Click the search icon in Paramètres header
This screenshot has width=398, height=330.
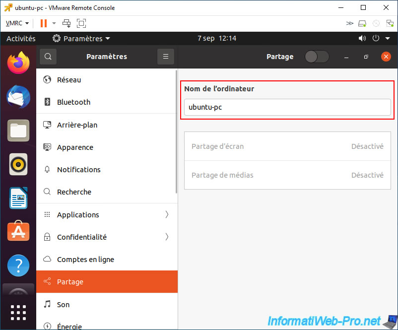pyautogui.click(x=48, y=57)
